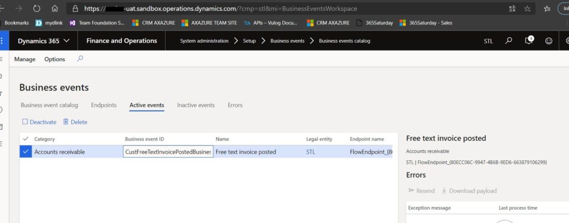569x223 pixels.
Task: Click the action pane search icon
Action: [80, 58]
